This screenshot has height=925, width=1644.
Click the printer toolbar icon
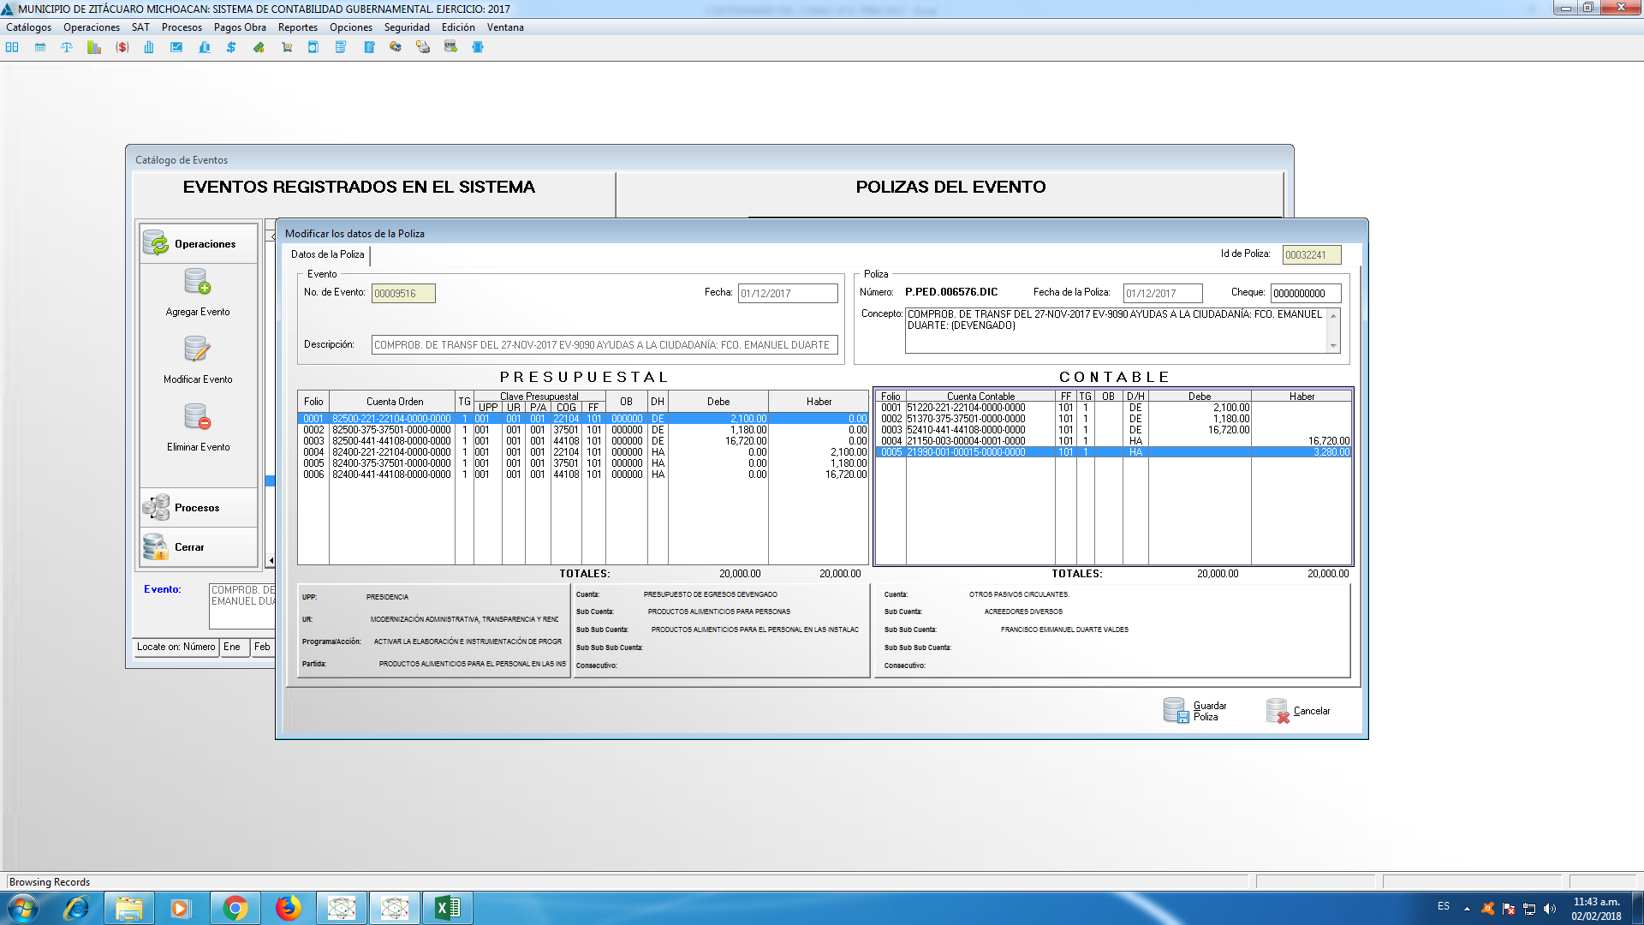tap(423, 47)
